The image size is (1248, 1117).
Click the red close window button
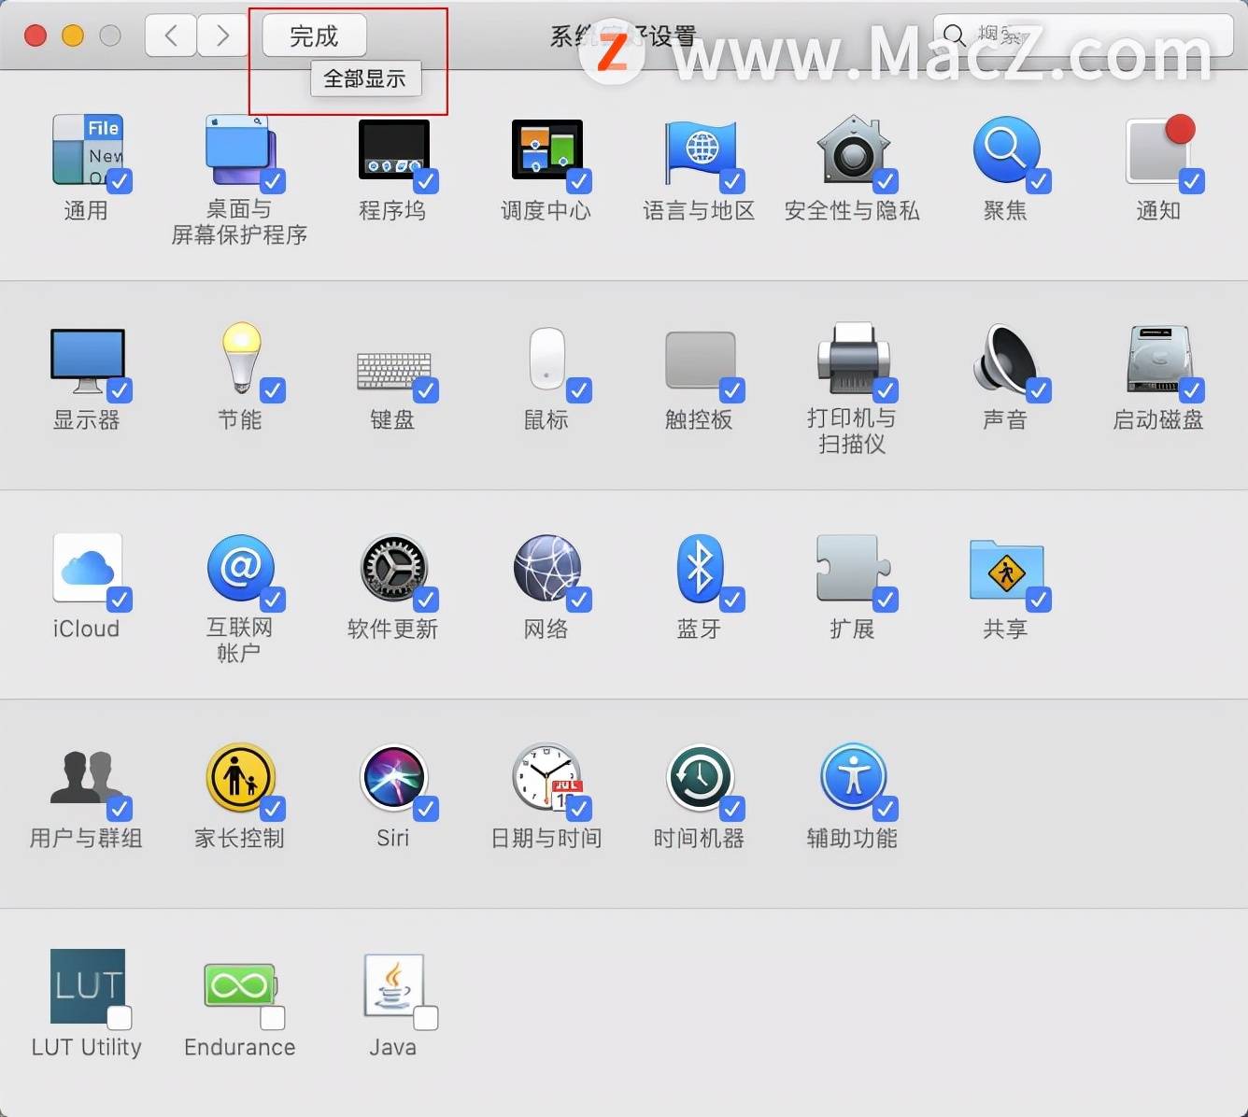[35, 35]
